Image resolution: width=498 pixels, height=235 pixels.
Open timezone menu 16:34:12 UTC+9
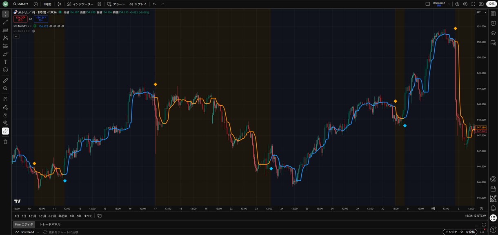coord(475,216)
